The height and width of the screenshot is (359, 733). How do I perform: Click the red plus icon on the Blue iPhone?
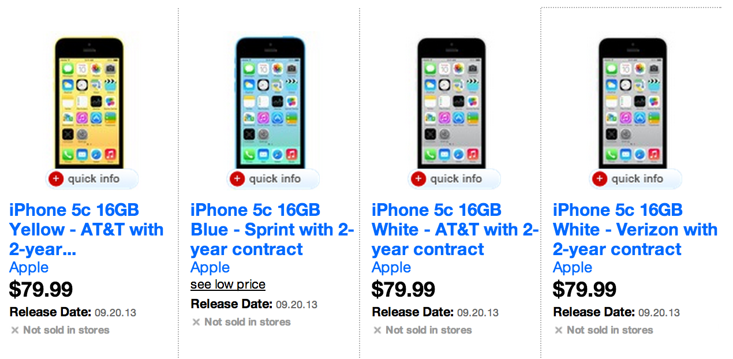click(x=237, y=179)
